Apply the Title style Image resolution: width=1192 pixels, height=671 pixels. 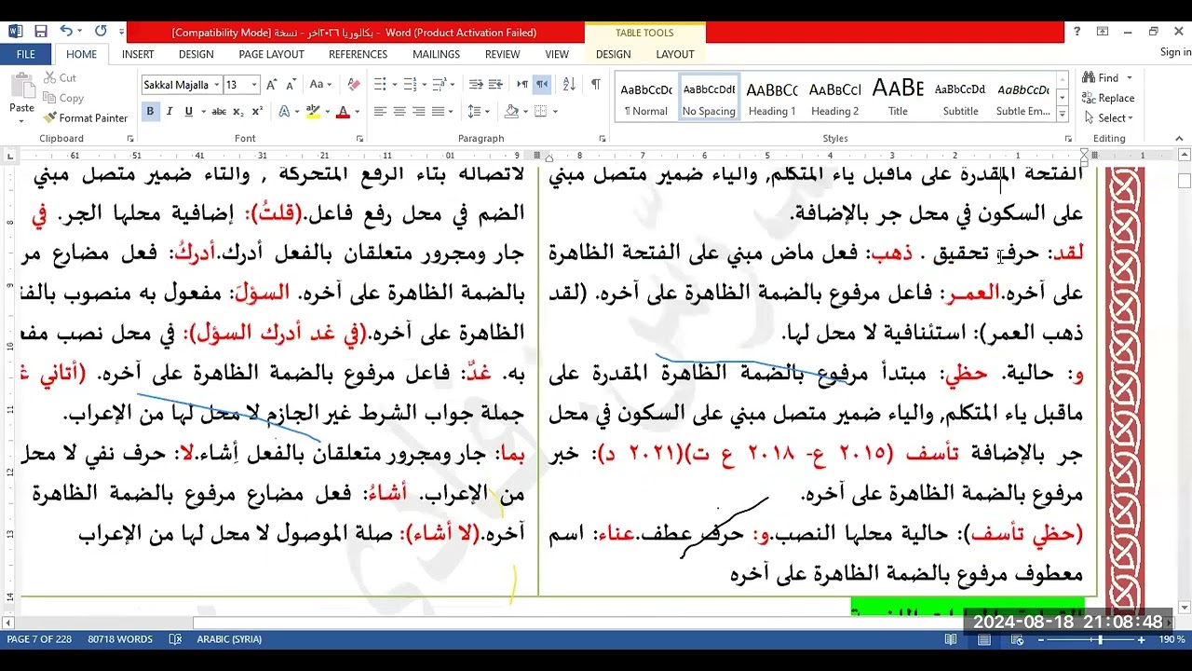click(898, 99)
